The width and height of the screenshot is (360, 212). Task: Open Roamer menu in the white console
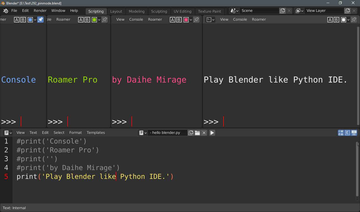[x=259, y=20]
